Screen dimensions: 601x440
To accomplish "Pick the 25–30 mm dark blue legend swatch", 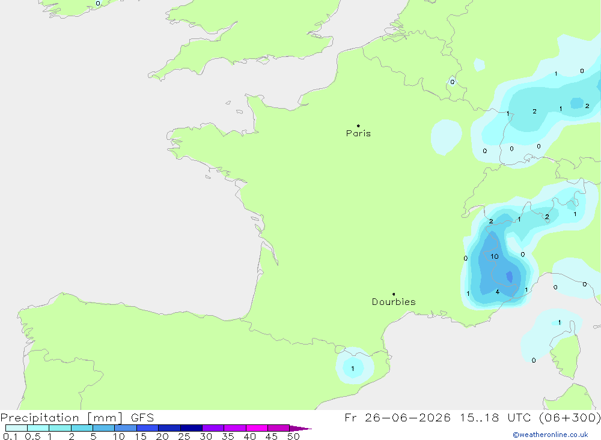I will pyautogui.click(x=191, y=428).
